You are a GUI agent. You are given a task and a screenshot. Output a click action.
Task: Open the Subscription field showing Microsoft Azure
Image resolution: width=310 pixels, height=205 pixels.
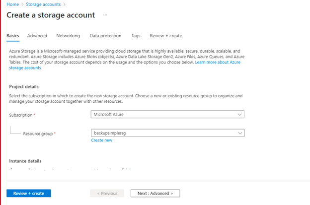pos(168,115)
